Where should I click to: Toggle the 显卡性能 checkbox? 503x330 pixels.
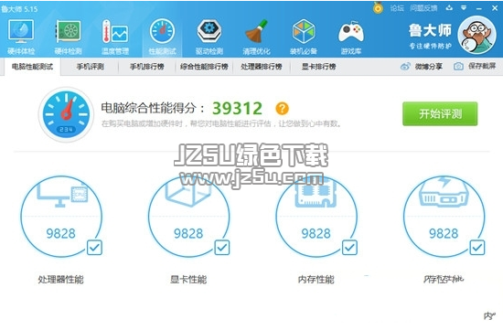coord(222,248)
